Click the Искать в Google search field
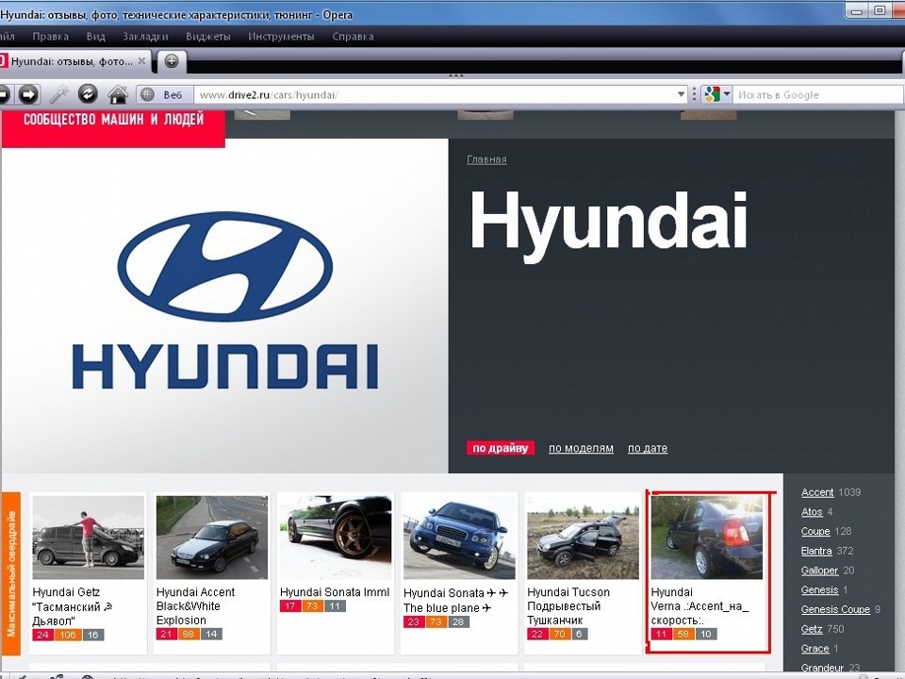 (818, 94)
